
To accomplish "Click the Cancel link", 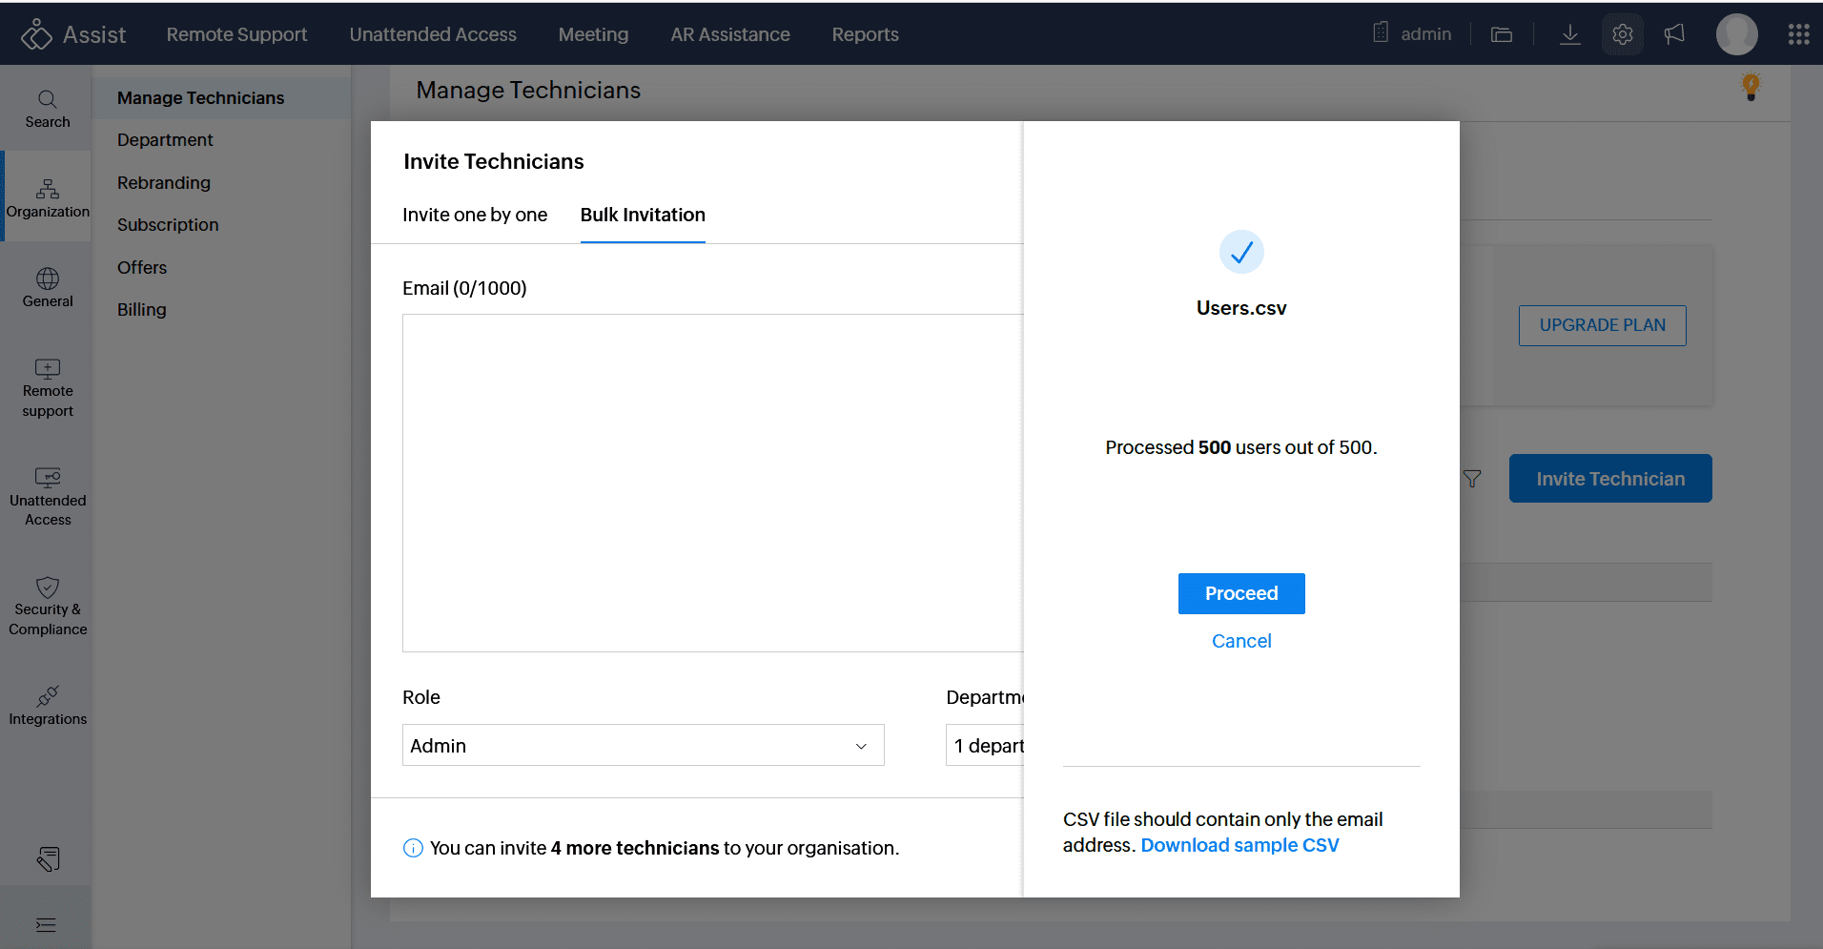I will [1240, 641].
